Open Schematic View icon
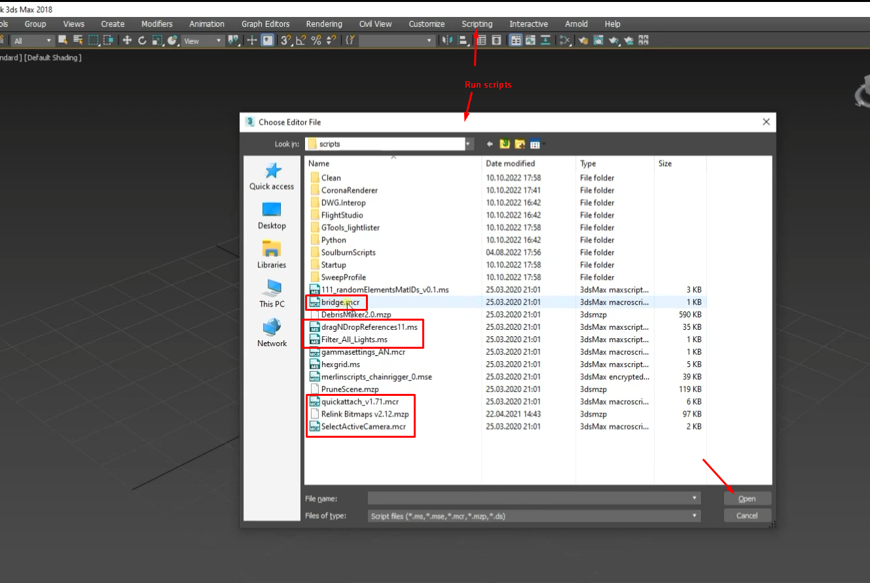This screenshot has width=870, height=583. tap(545, 41)
